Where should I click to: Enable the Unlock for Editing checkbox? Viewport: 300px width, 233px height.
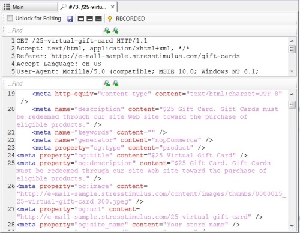click(10, 19)
